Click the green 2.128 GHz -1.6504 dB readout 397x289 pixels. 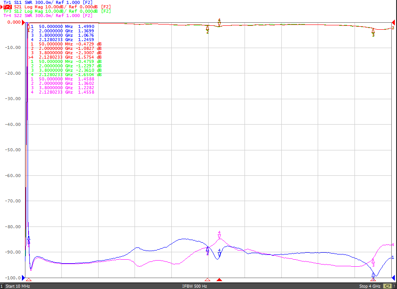66,75
